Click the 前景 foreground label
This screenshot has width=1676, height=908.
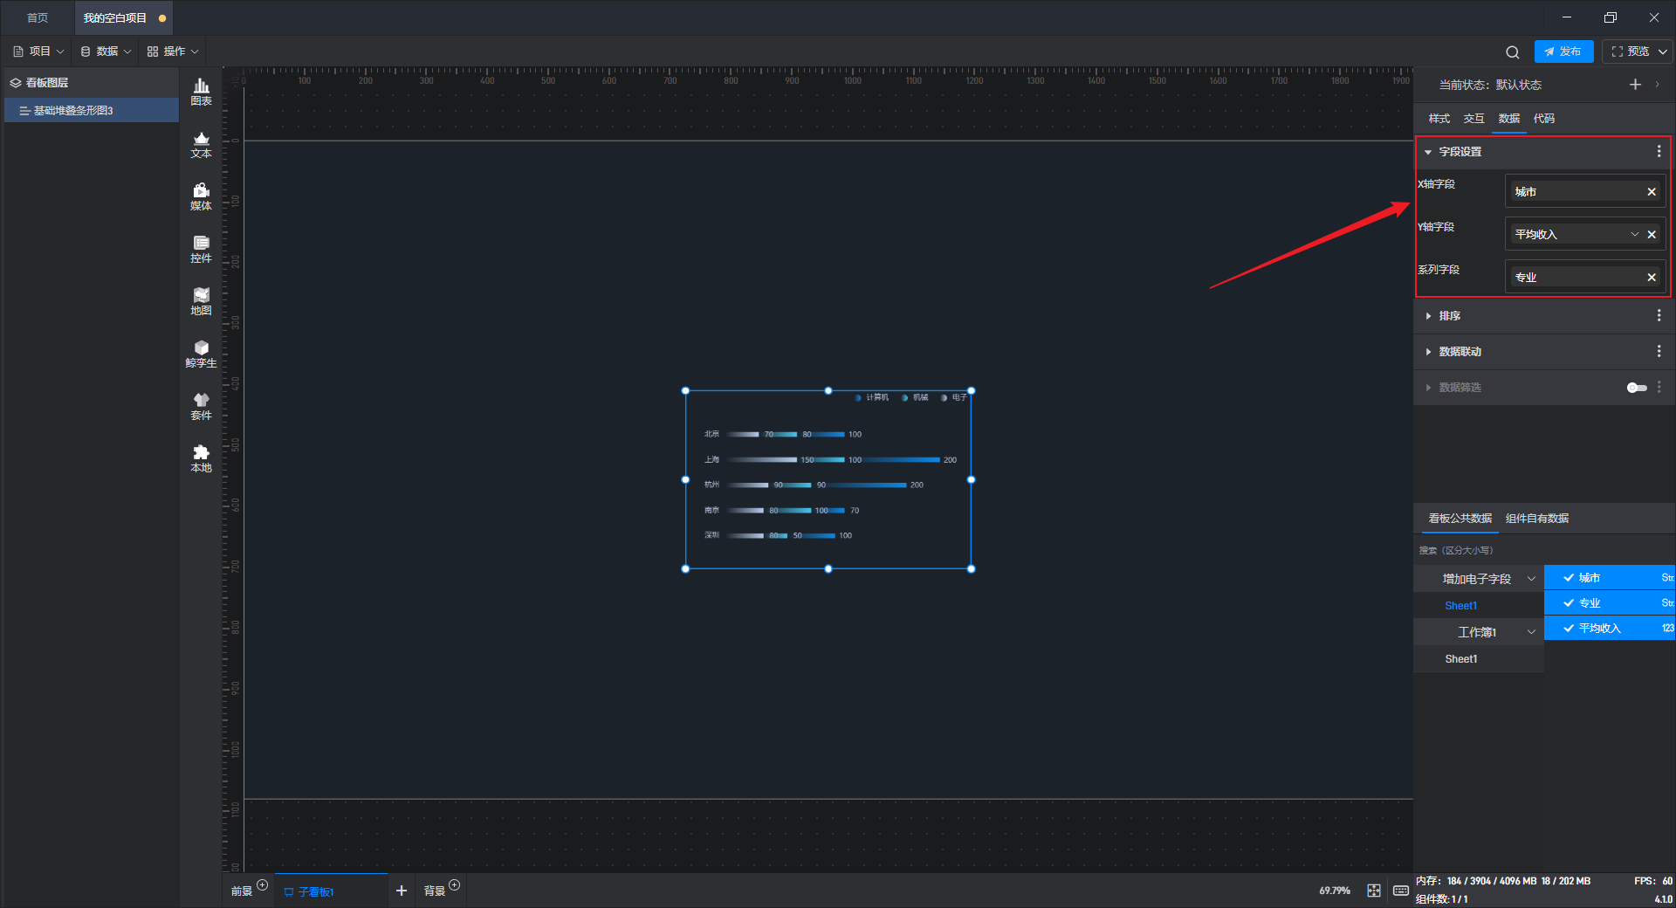(242, 891)
